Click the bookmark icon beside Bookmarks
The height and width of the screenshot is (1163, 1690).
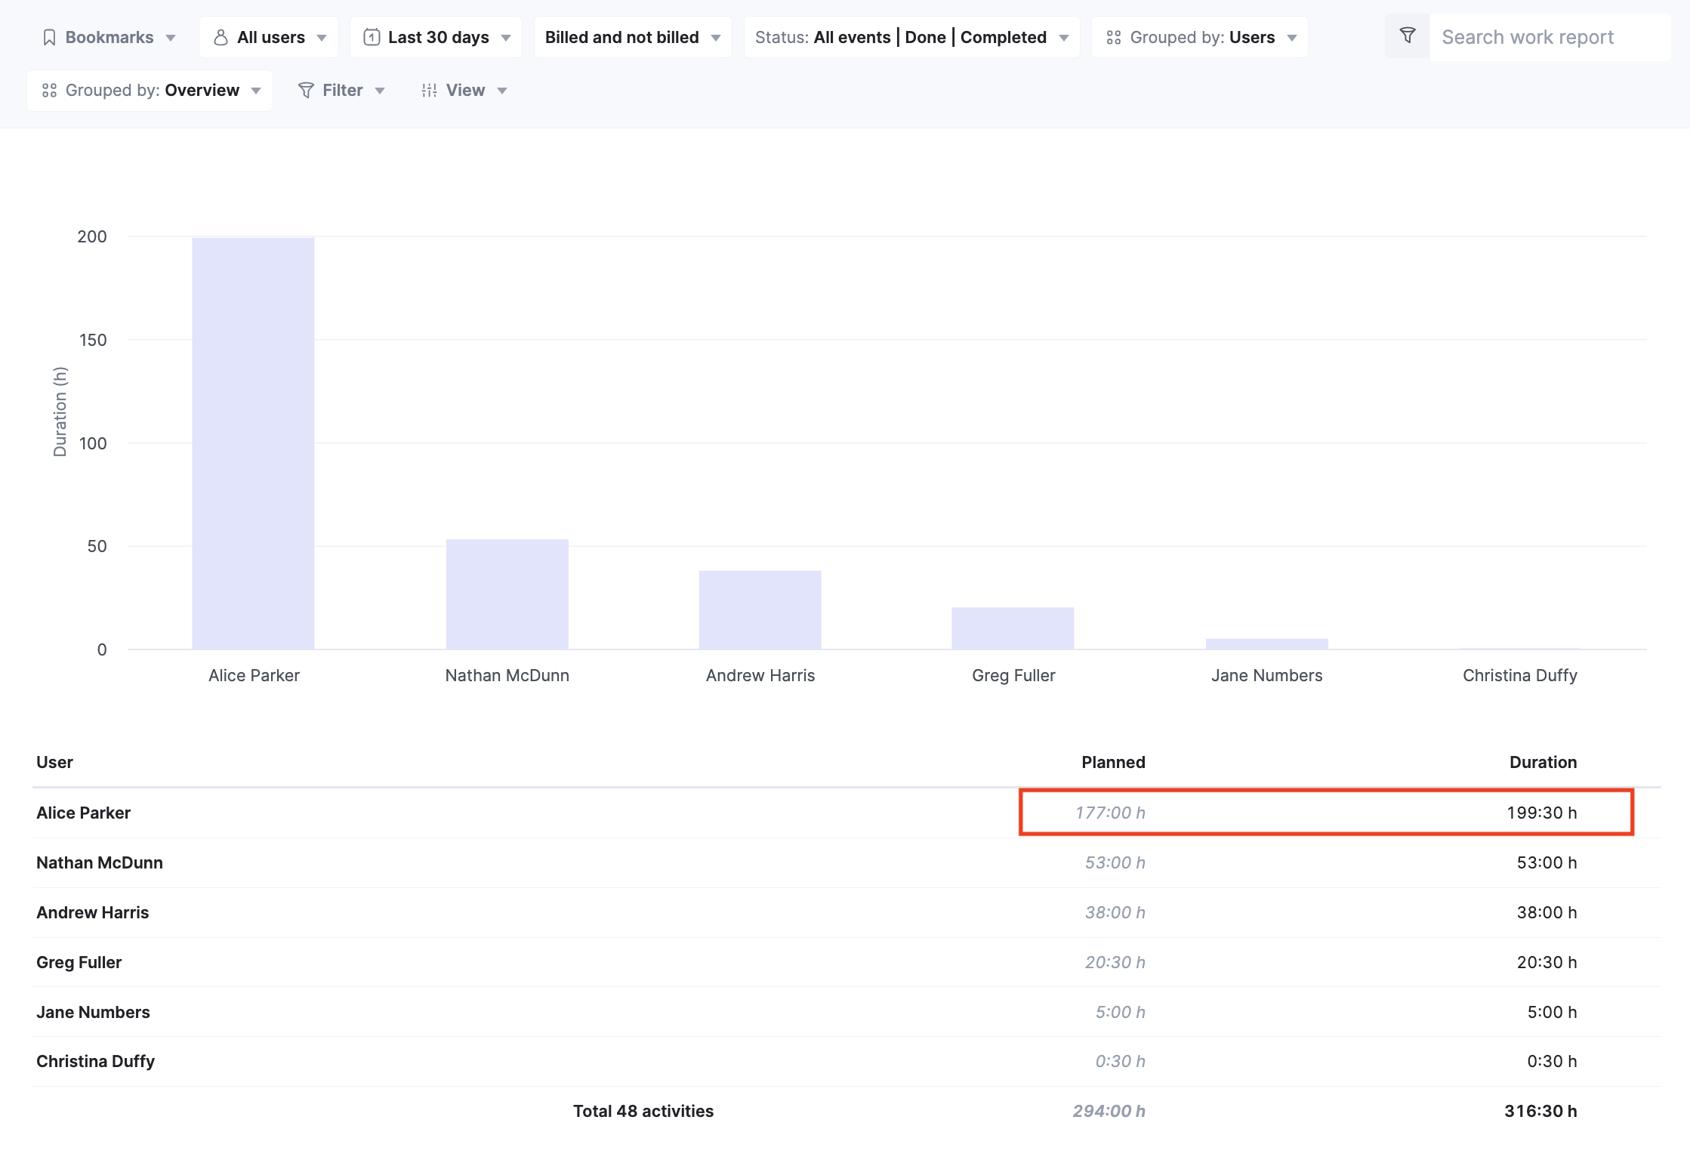coord(48,36)
